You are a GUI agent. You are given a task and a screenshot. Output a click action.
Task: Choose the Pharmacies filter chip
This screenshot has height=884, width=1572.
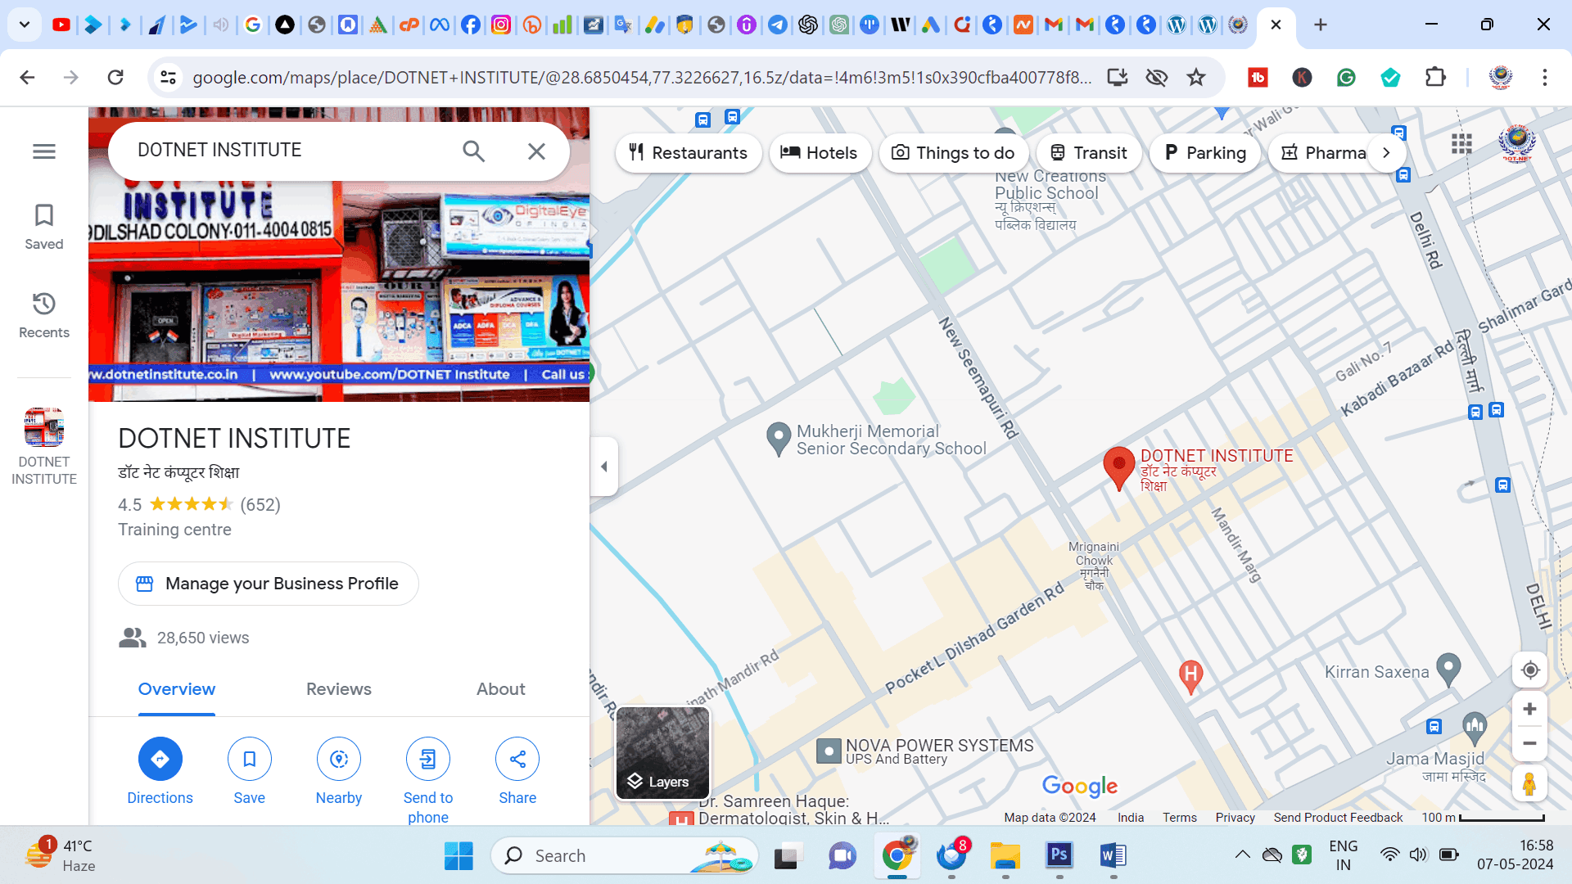tap(1322, 153)
